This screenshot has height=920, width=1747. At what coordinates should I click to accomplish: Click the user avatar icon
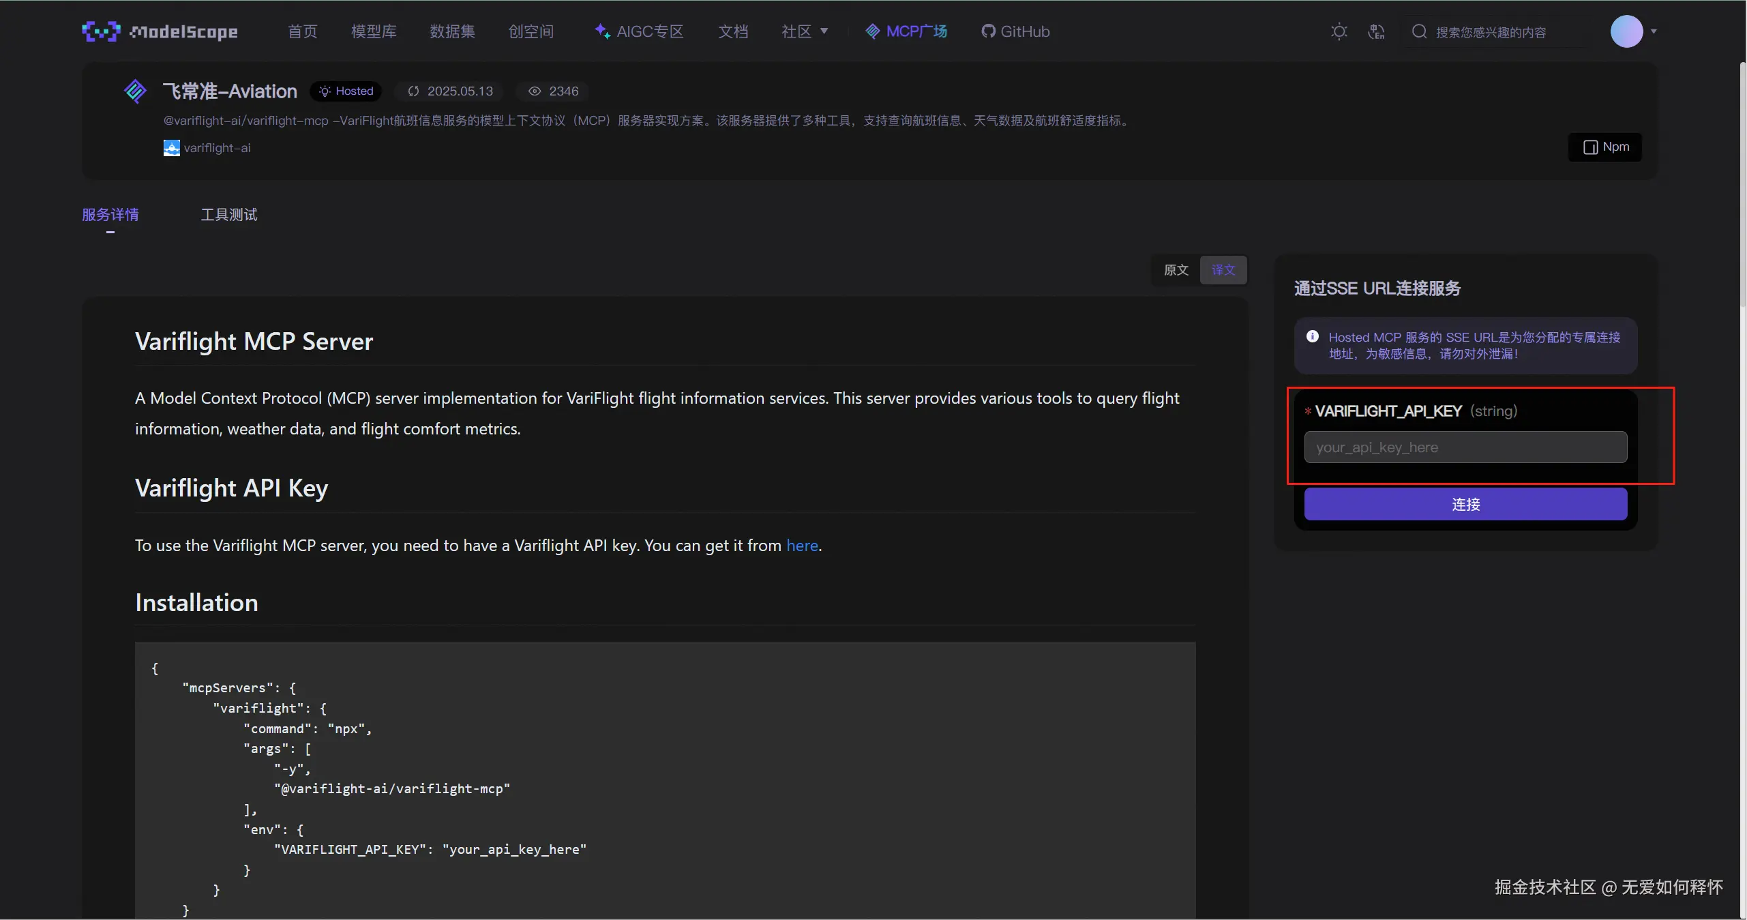click(x=1626, y=31)
